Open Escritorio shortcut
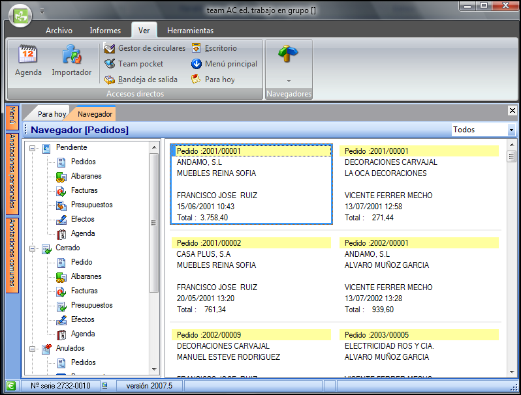This screenshot has height=395, width=521. pyautogui.click(x=214, y=48)
